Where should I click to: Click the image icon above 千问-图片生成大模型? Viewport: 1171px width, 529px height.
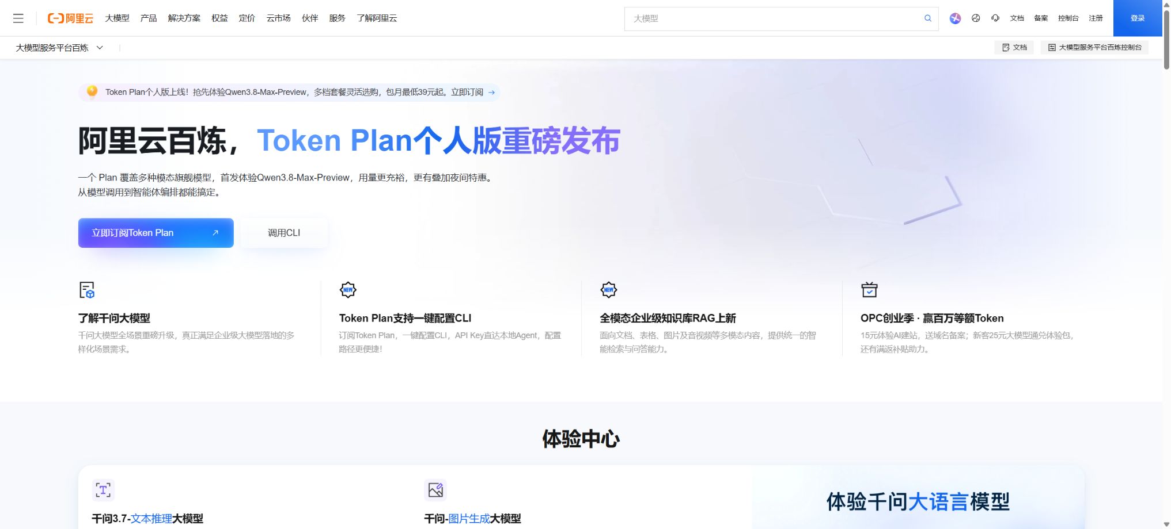tap(435, 490)
